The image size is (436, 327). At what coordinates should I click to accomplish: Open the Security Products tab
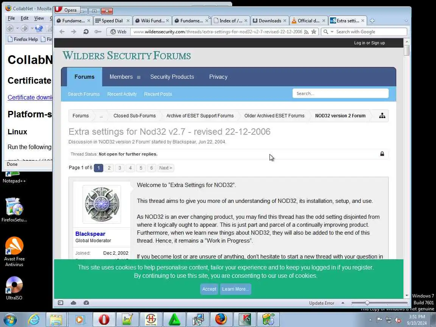pos(172,77)
